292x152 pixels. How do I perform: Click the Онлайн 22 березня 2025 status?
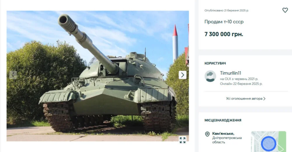241,84
